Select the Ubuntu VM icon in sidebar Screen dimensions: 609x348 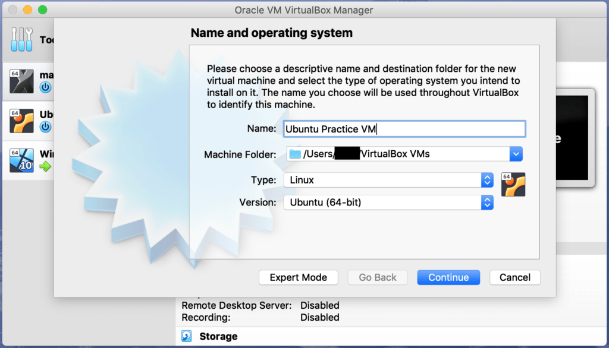pyautogui.click(x=22, y=121)
